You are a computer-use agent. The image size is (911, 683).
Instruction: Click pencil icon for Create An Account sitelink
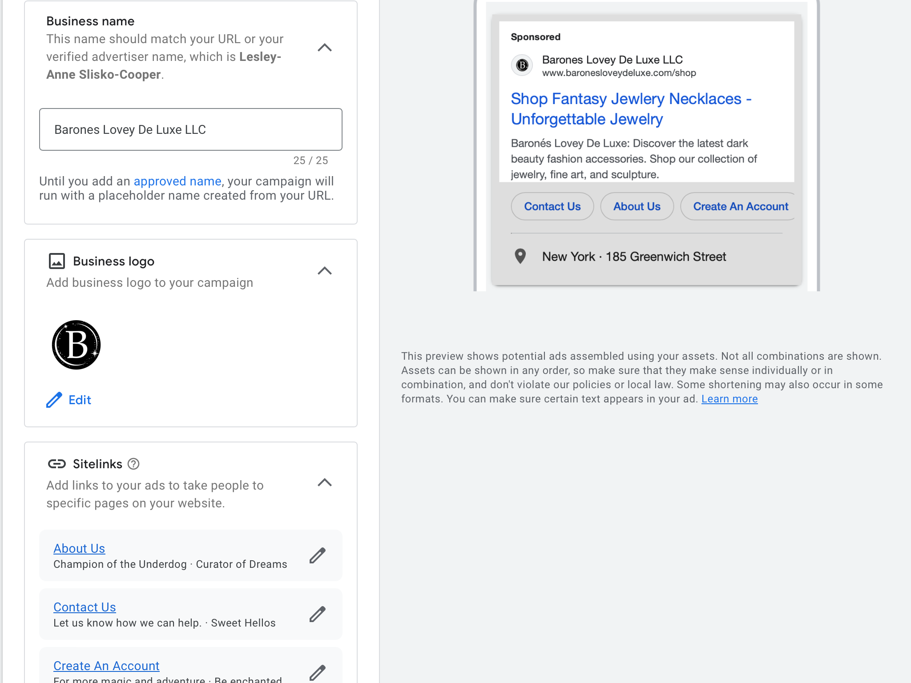tap(318, 672)
